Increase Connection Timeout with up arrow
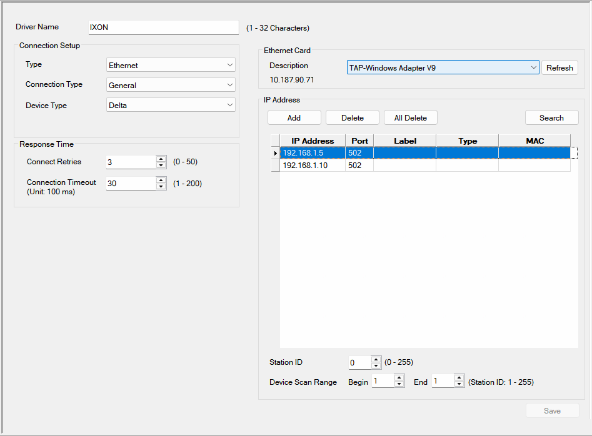592x436 pixels. pyautogui.click(x=161, y=180)
